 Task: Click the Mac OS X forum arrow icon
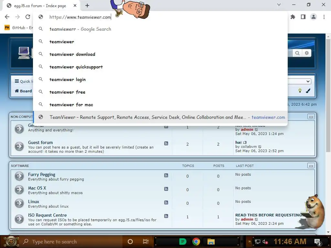pyautogui.click(x=19, y=190)
